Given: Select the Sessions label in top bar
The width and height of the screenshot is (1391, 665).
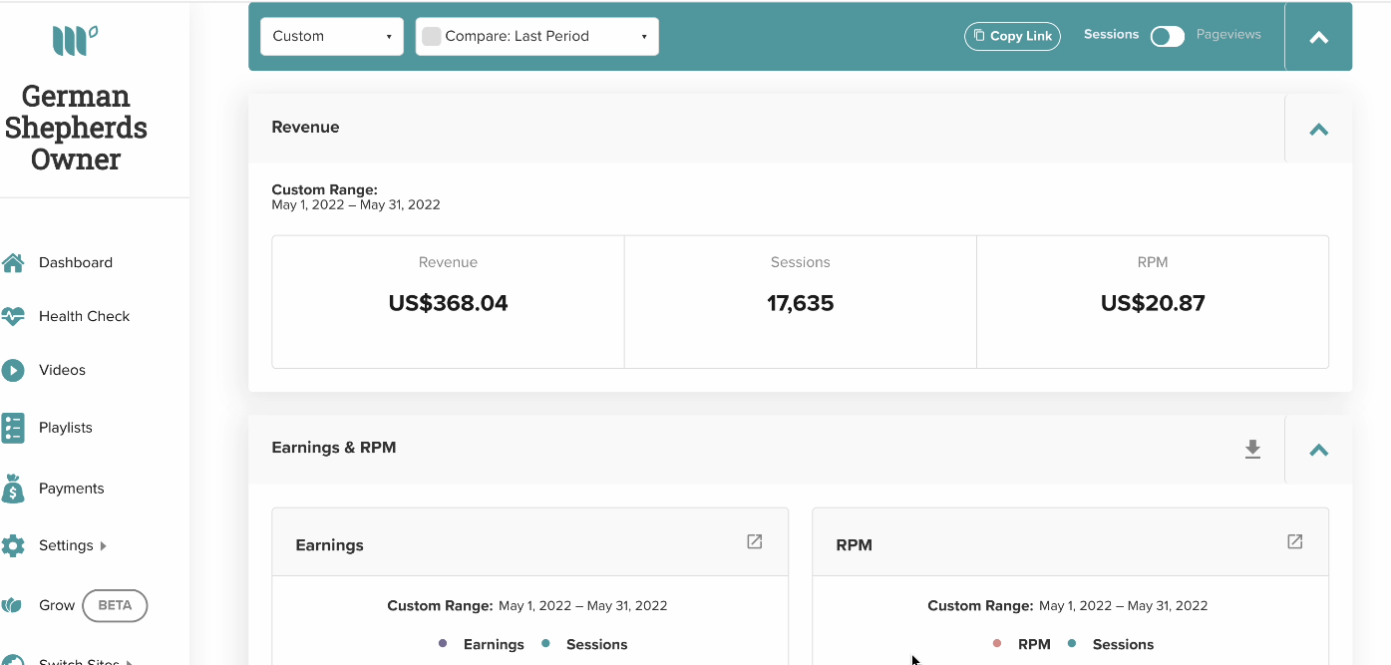Looking at the screenshot, I should point(1111,34).
